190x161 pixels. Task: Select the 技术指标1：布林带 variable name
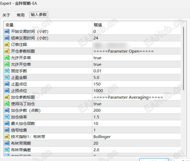[28, 137]
